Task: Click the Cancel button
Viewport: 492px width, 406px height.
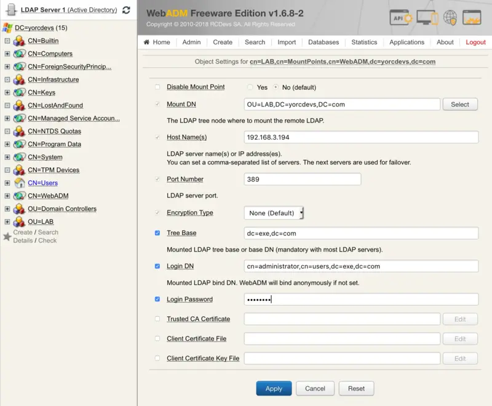Action: click(315, 388)
